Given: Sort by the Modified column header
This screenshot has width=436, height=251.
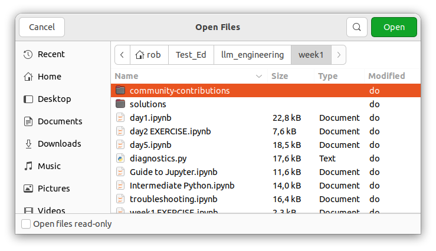Looking at the screenshot, I should [x=386, y=76].
